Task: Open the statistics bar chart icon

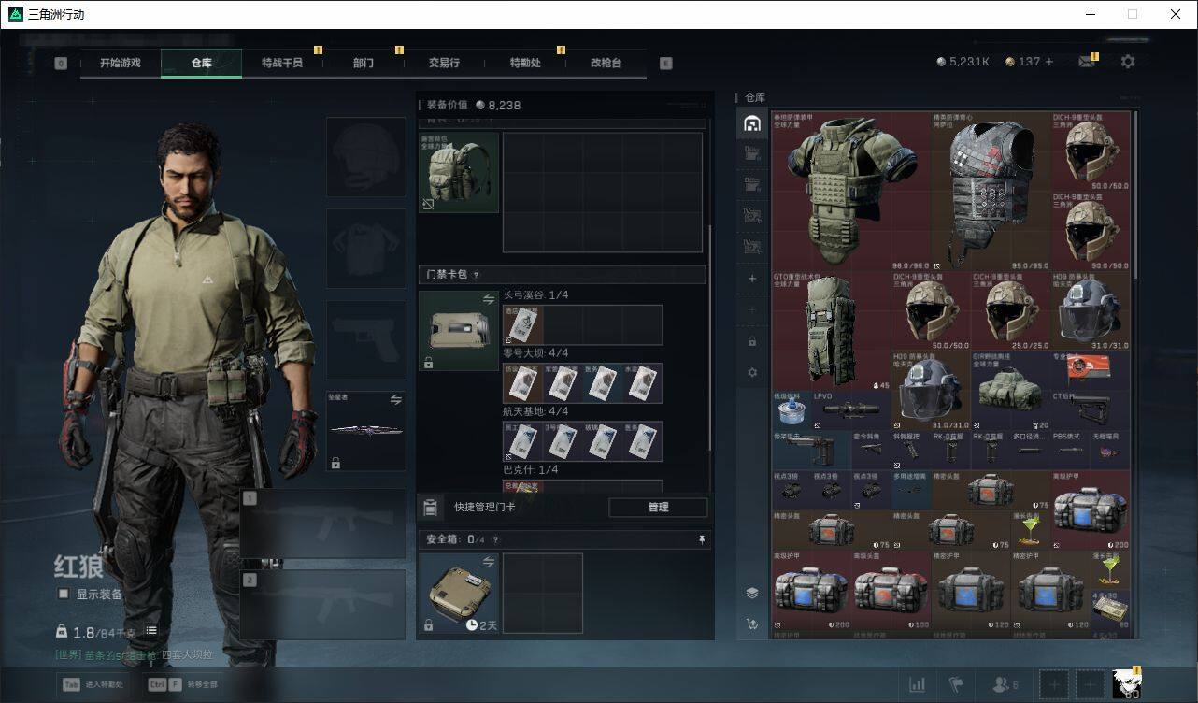Action: pyautogui.click(x=917, y=685)
